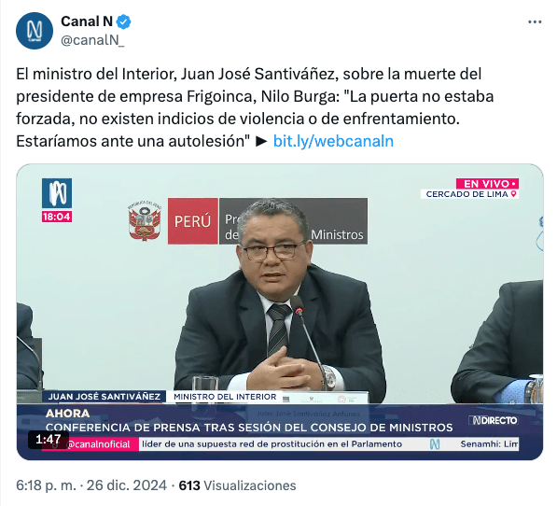This screenshot has height=506, width=557.
Task: Click the Canal N display name
Action: (x=87, y=21)
